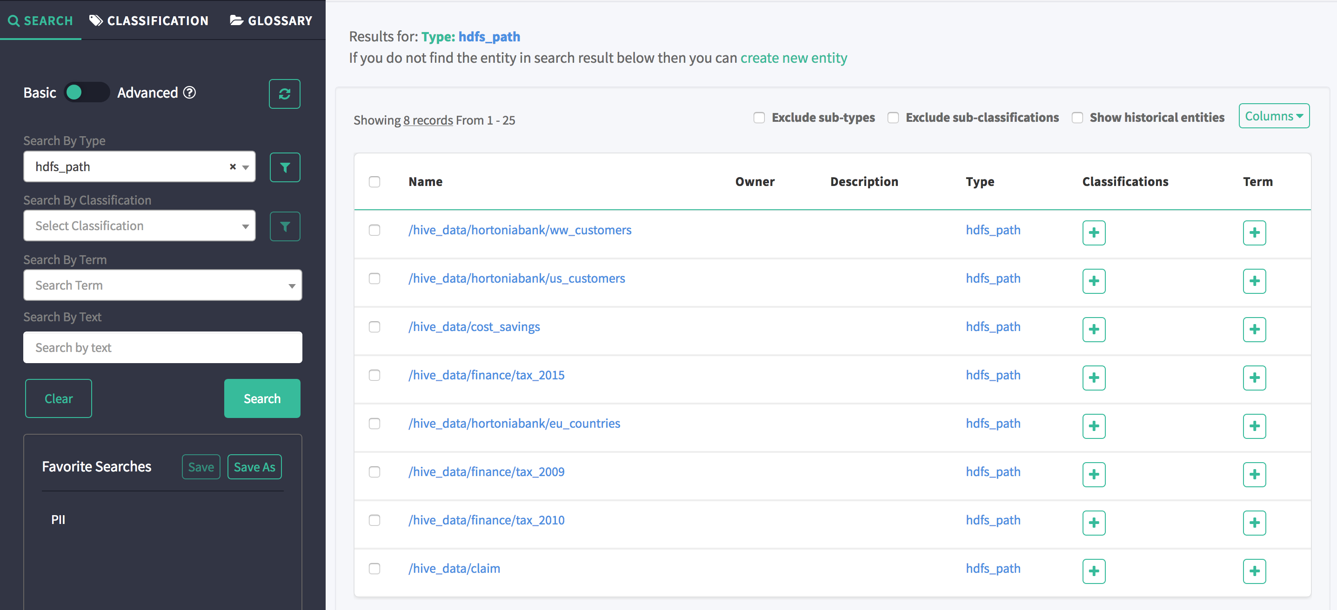1337x610 pixels.
Task: Click the refresh search icon button
Action: coord(284,94)
